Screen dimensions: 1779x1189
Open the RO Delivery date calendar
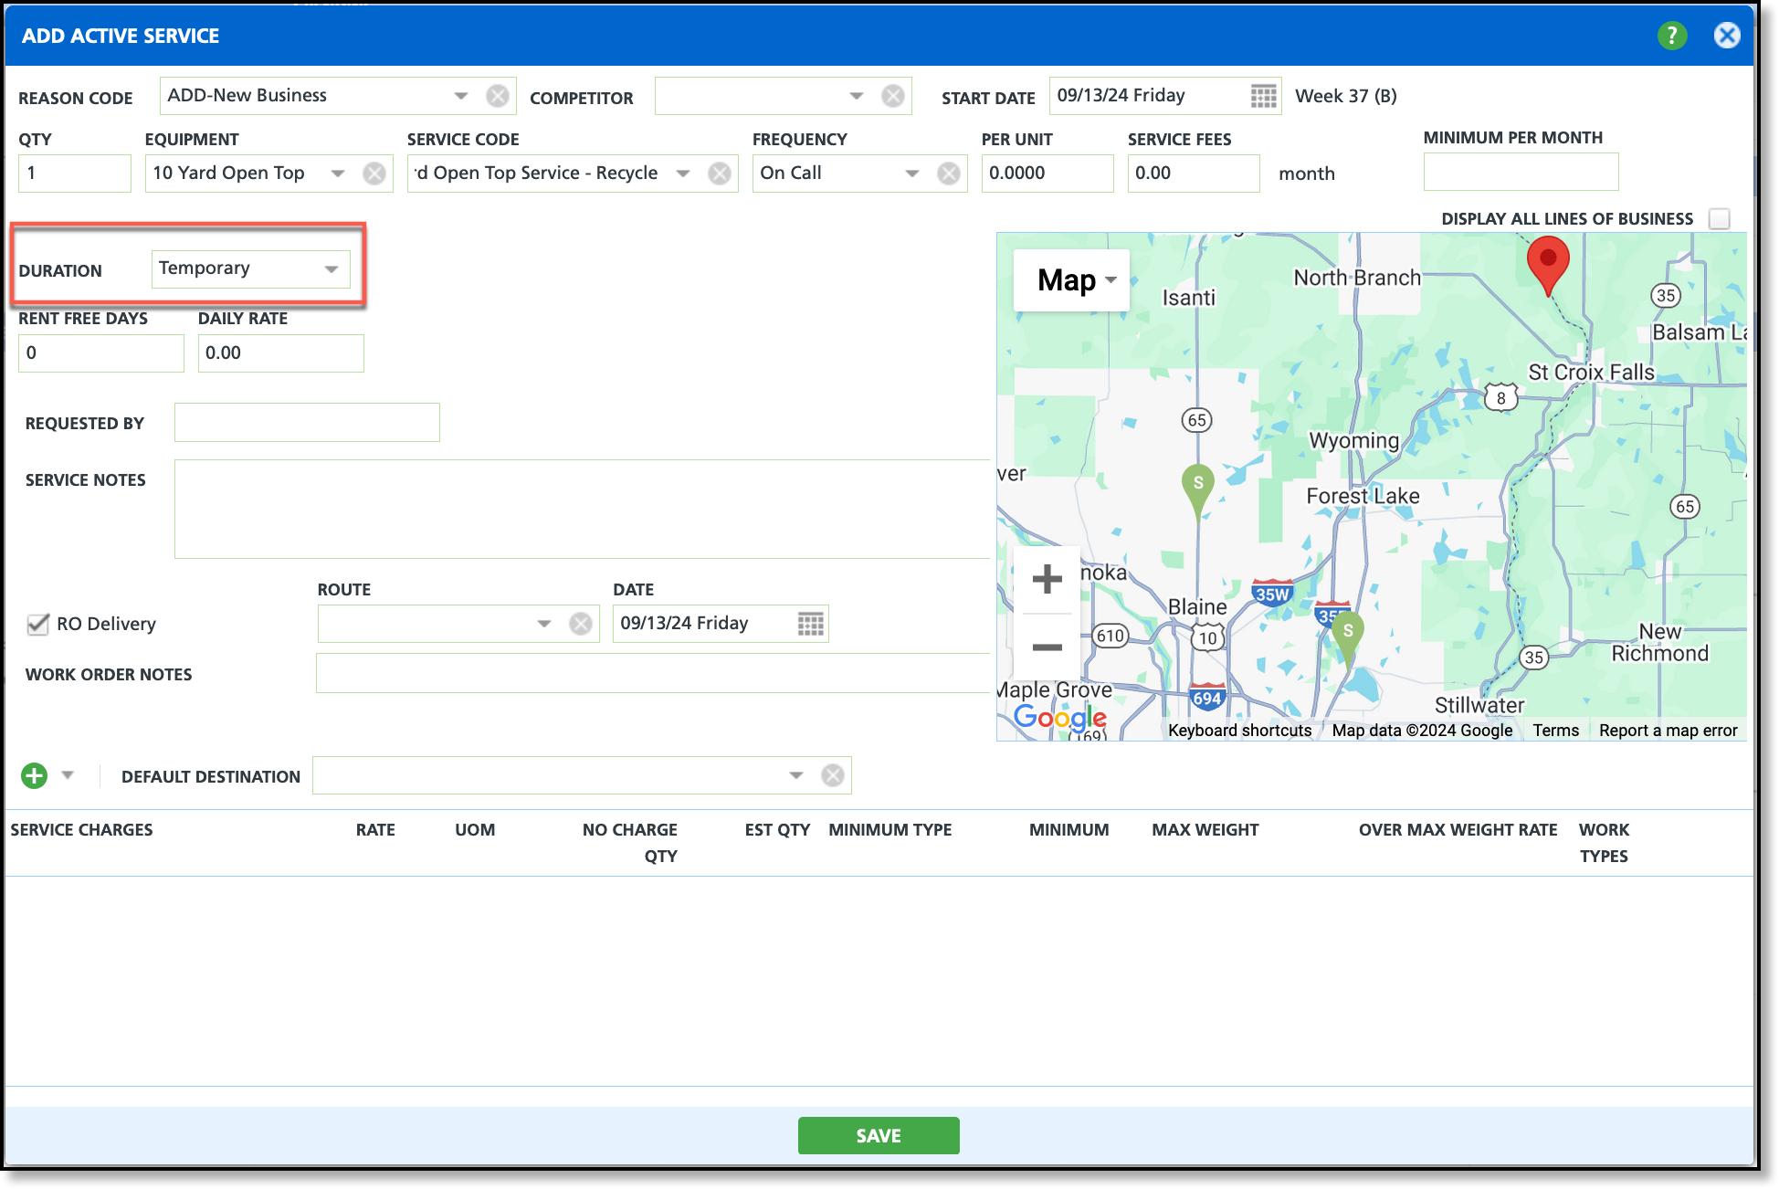pos(810,624)
